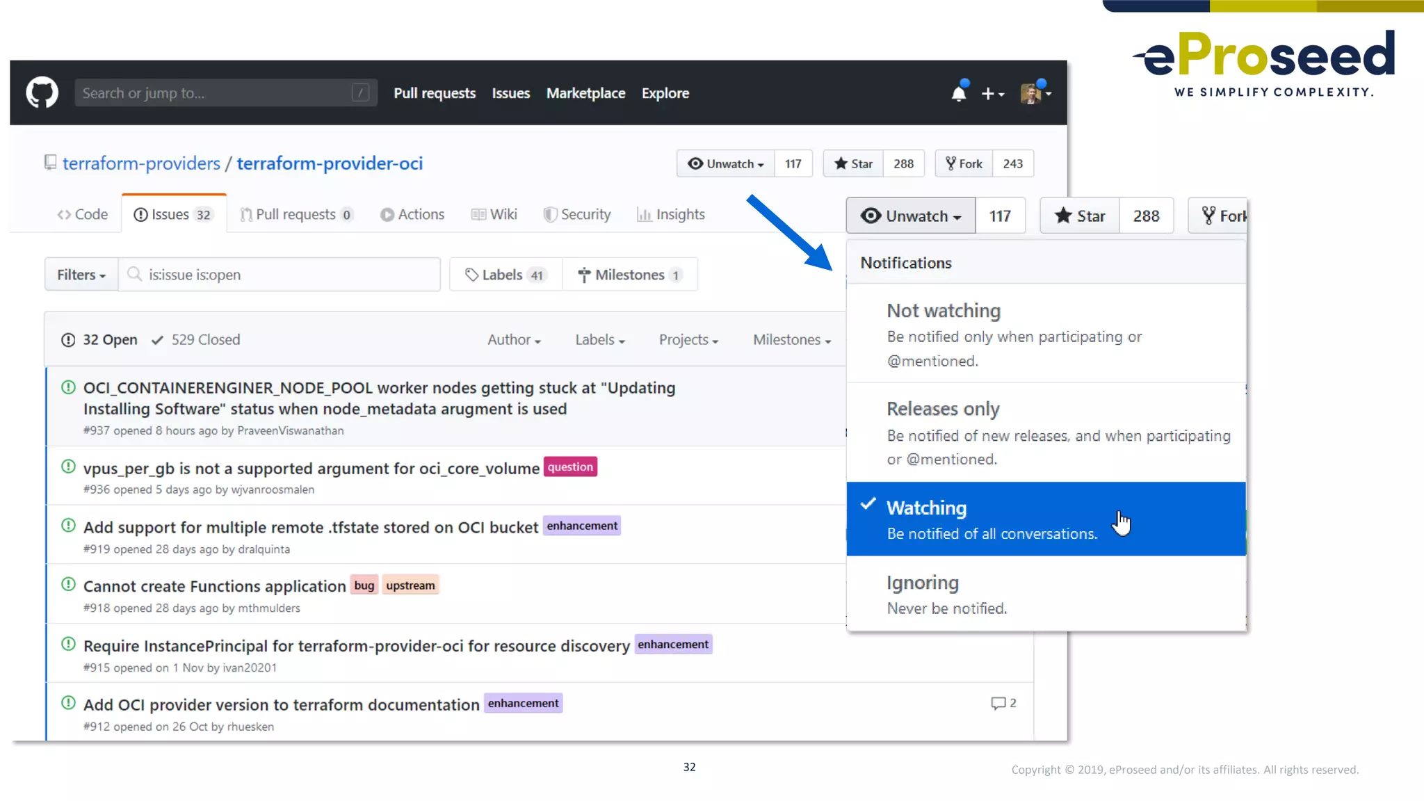The width and height of the screenshot is (1424, 801).
Task: Open the notifications bell
Action: point(959,92)
